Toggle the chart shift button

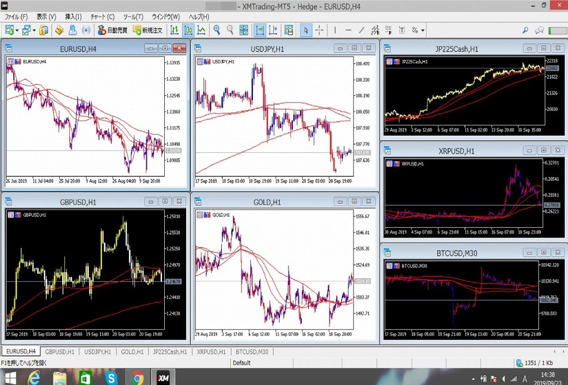pyautogui.click(x=273, y=30)
